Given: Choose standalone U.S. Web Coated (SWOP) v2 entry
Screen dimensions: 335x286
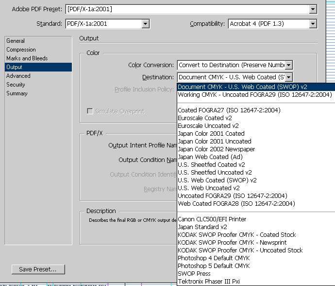Looking at the screenshot, I should [x=256, y=180].
